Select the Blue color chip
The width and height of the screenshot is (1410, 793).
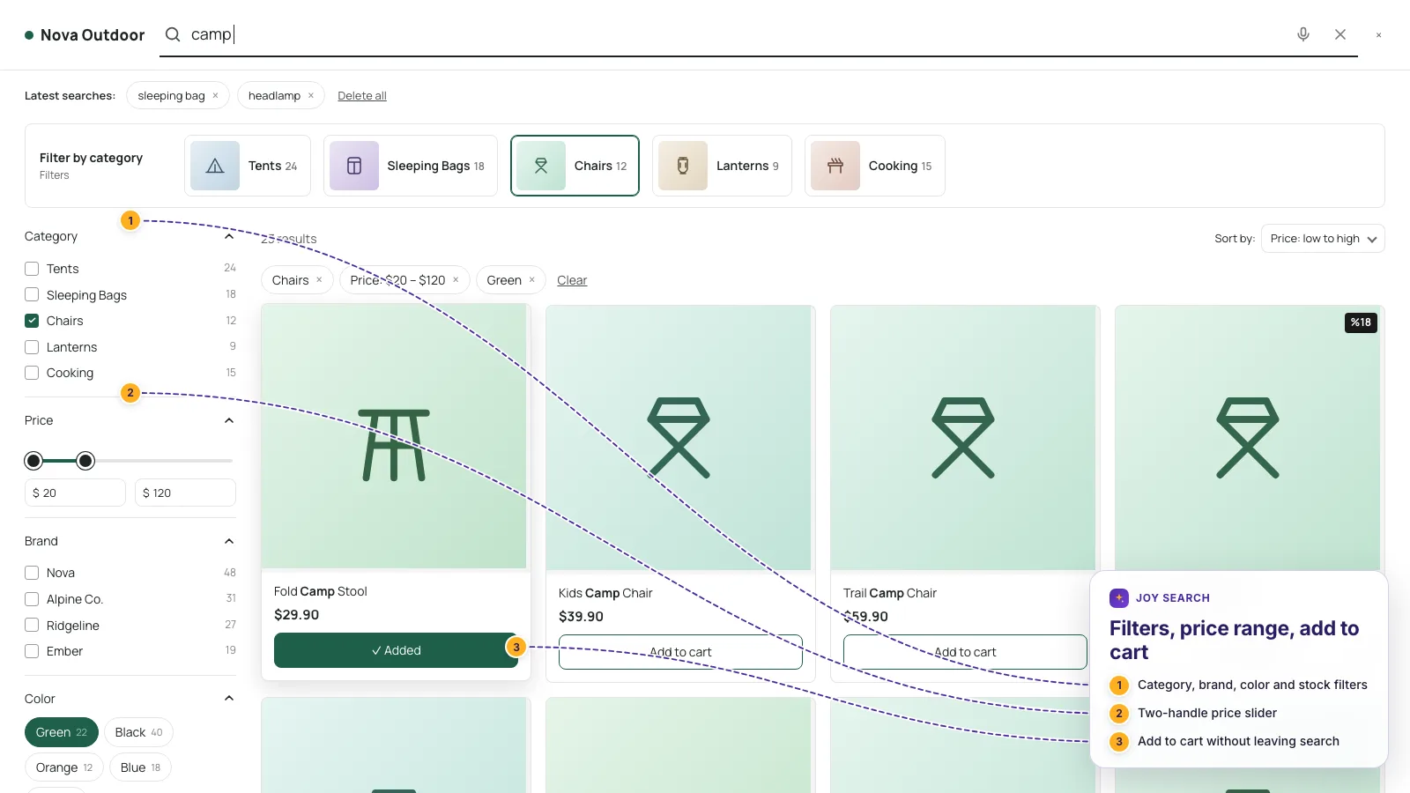click(x=140, y=767)
